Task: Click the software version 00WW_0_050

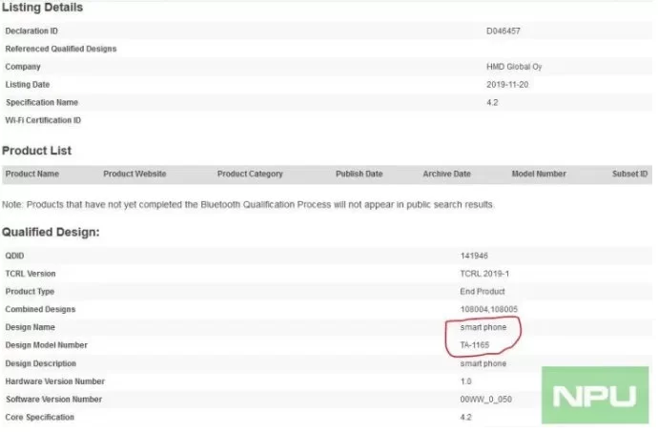Action: [x=486, y=400]
